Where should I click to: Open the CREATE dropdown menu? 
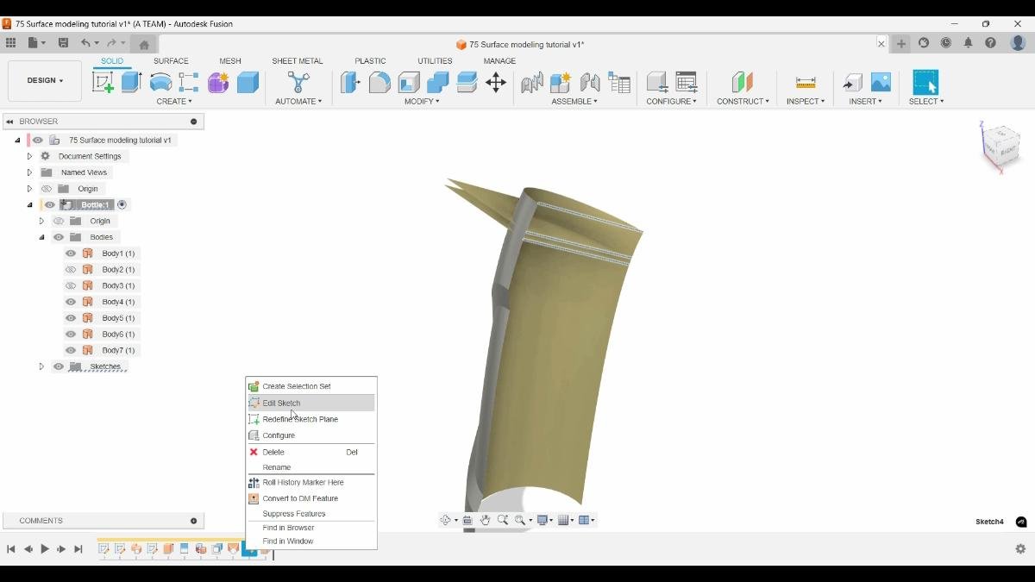click(x=173, y=102)
